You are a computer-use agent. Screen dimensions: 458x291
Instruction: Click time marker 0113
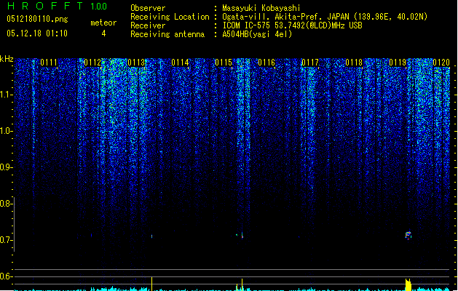click(x=136, y=63)
